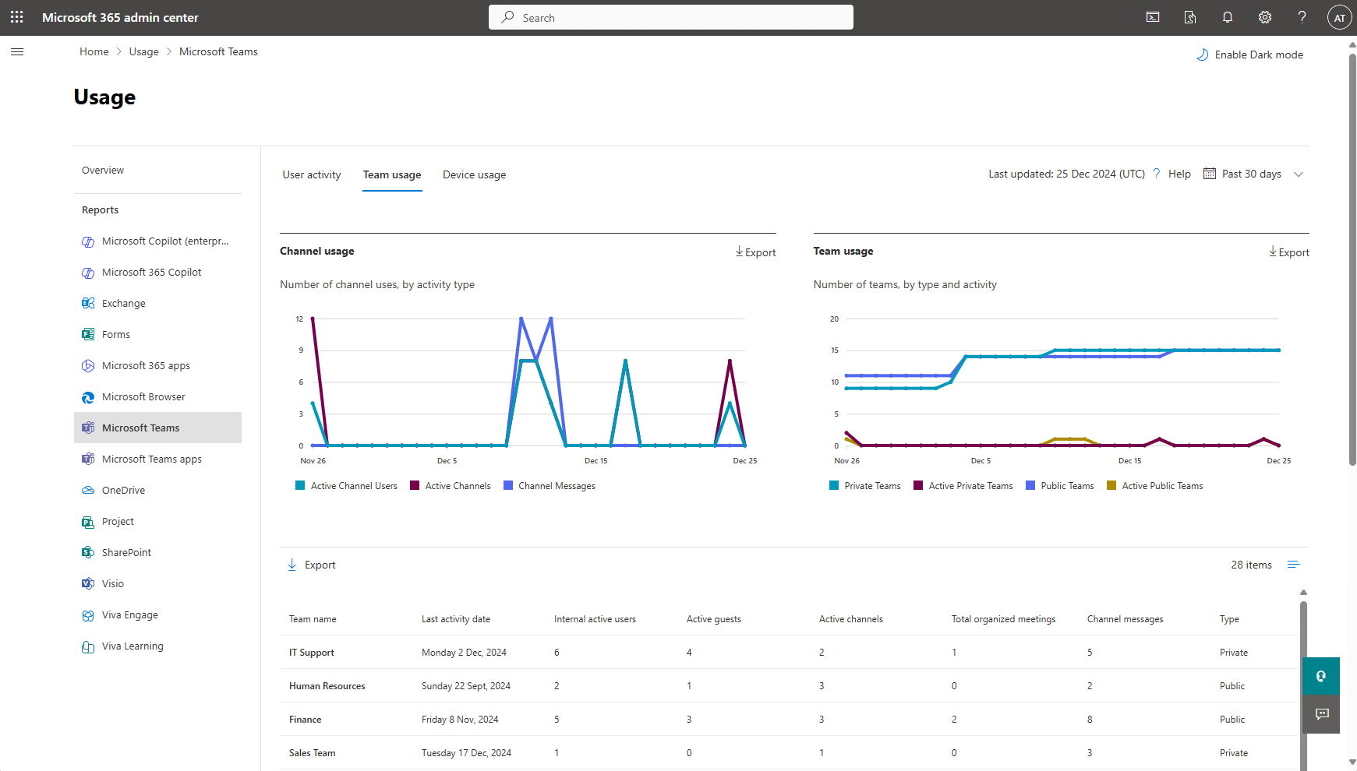Open the notifications bell

click(1228, 16)
